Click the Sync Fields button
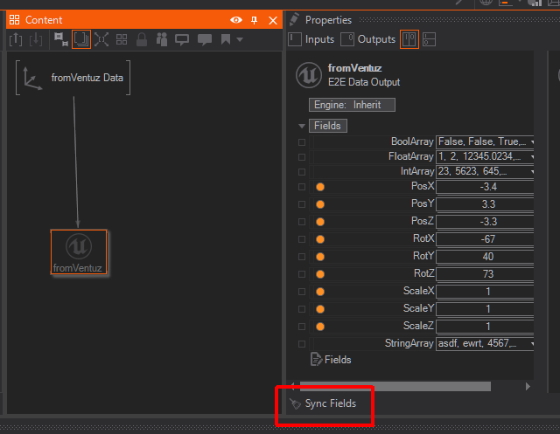Screen dimensions: 560x434 tap(324, 403)
